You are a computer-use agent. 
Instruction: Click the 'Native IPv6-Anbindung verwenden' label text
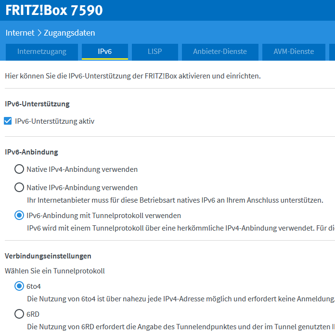tap(82, 187)
